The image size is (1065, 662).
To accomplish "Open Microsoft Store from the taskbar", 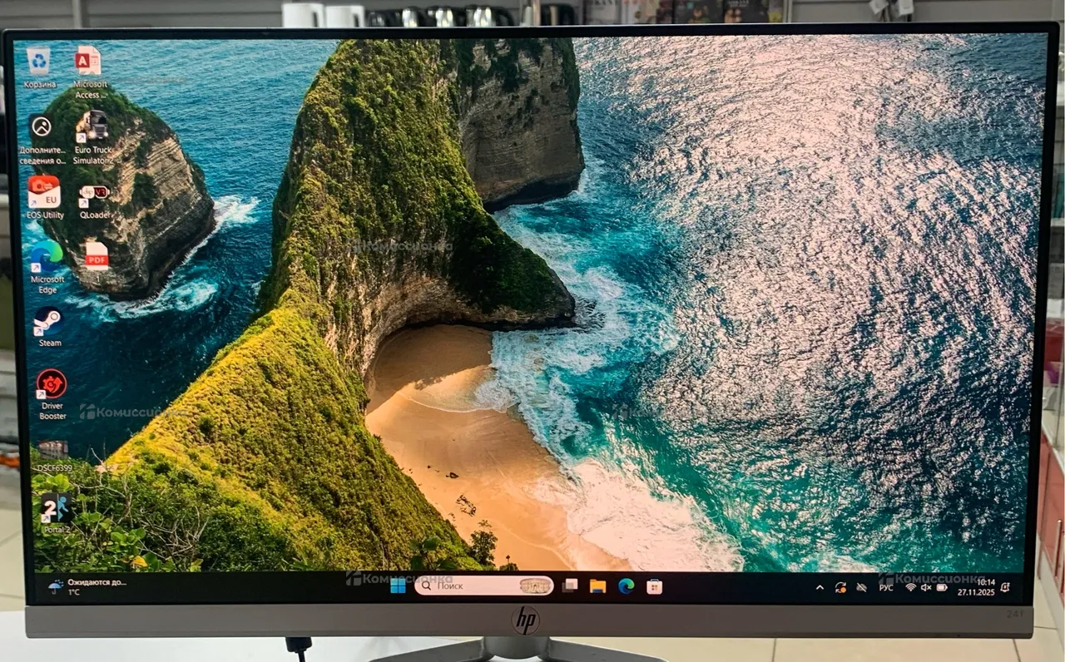I will [x=655, y=587].
